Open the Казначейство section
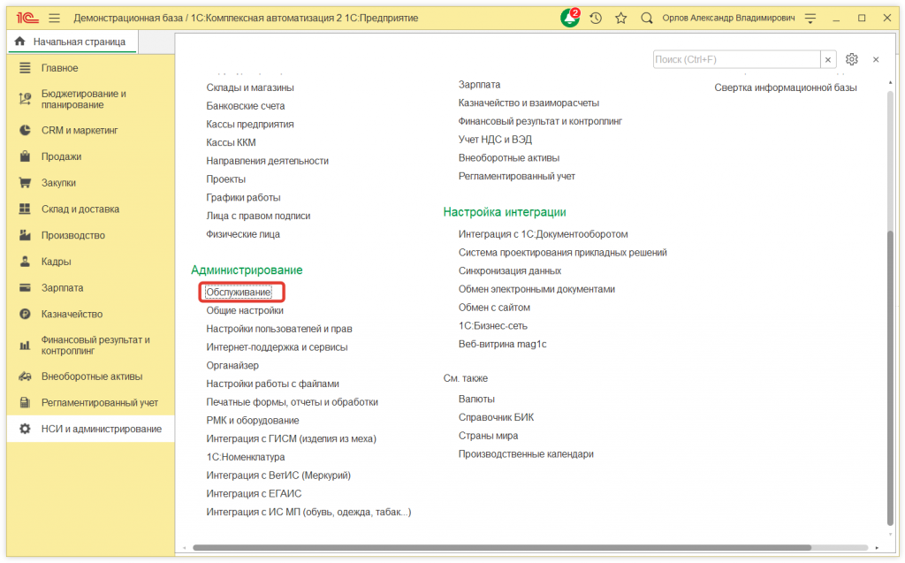The width and height of the screenshot is (905, 563). (x=72, y=314)
